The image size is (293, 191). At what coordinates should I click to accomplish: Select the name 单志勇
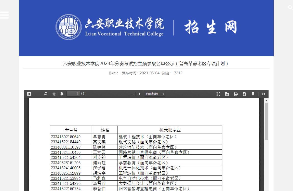[99, 137]
